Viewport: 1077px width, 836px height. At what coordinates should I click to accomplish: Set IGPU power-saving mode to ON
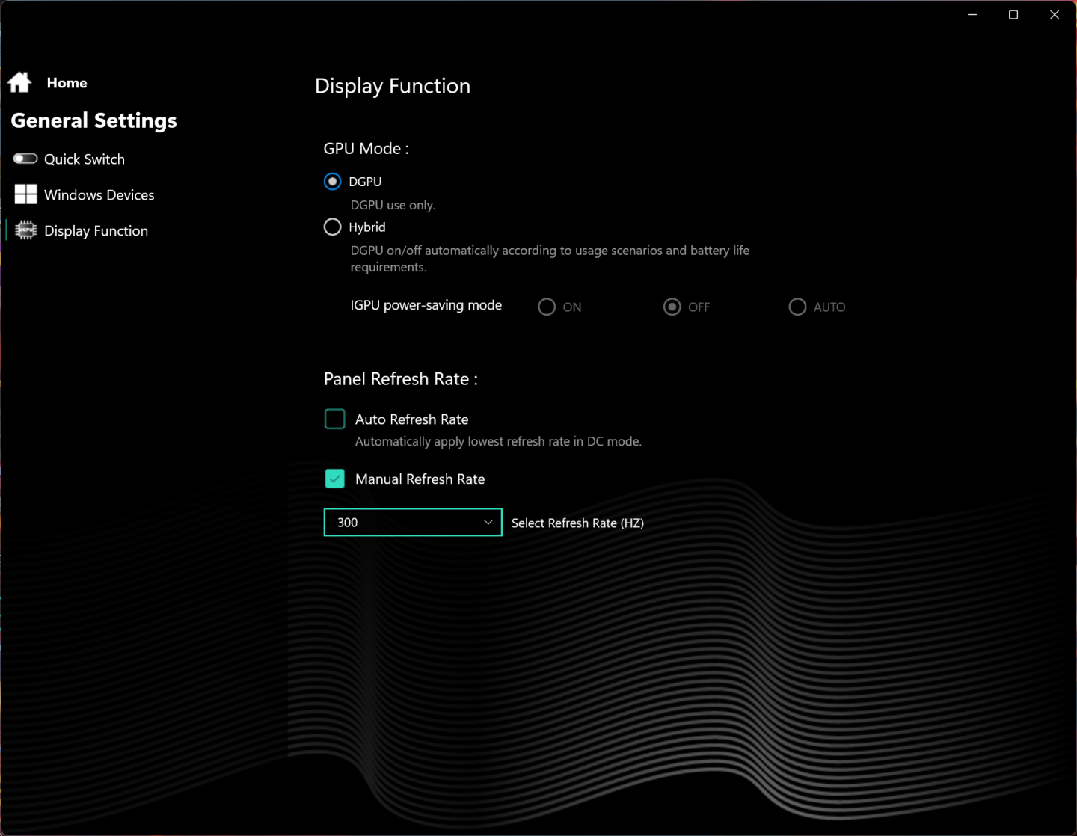coord(547,307)
